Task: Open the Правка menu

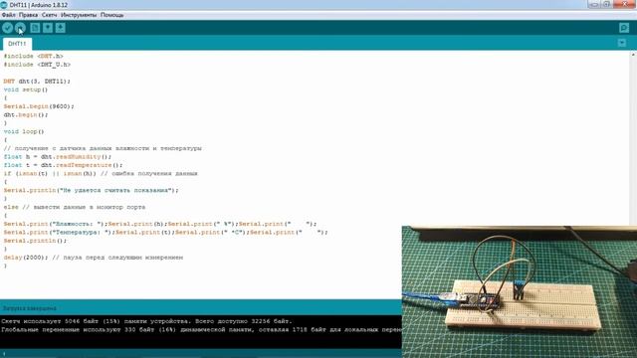Action: pos(29,15)
